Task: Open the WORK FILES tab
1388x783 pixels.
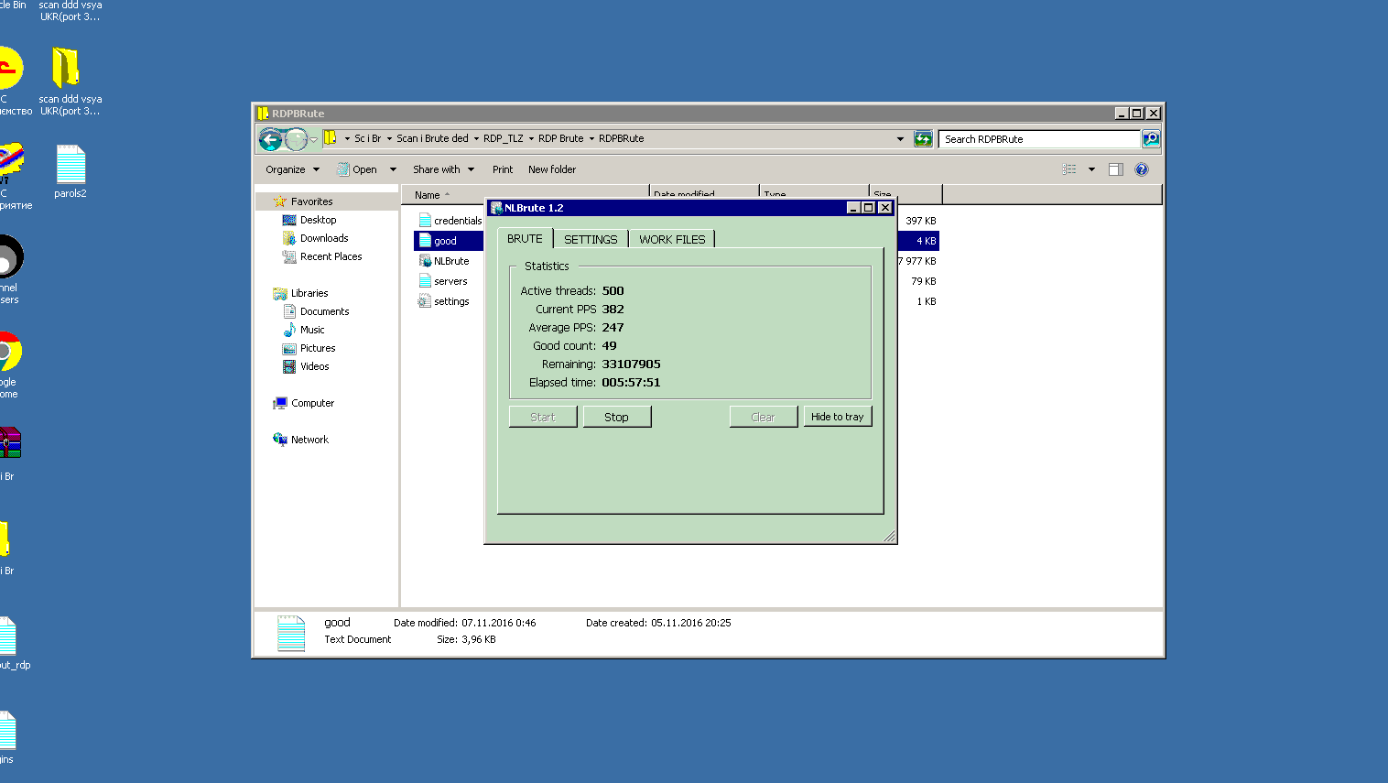Action: (672, 239)
